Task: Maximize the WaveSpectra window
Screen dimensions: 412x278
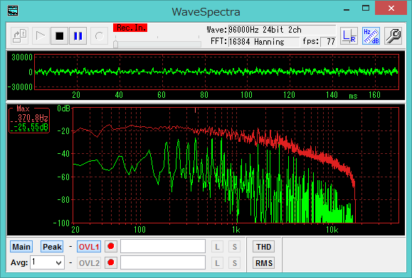Action: pyautogui.click(x=366, y=8)
